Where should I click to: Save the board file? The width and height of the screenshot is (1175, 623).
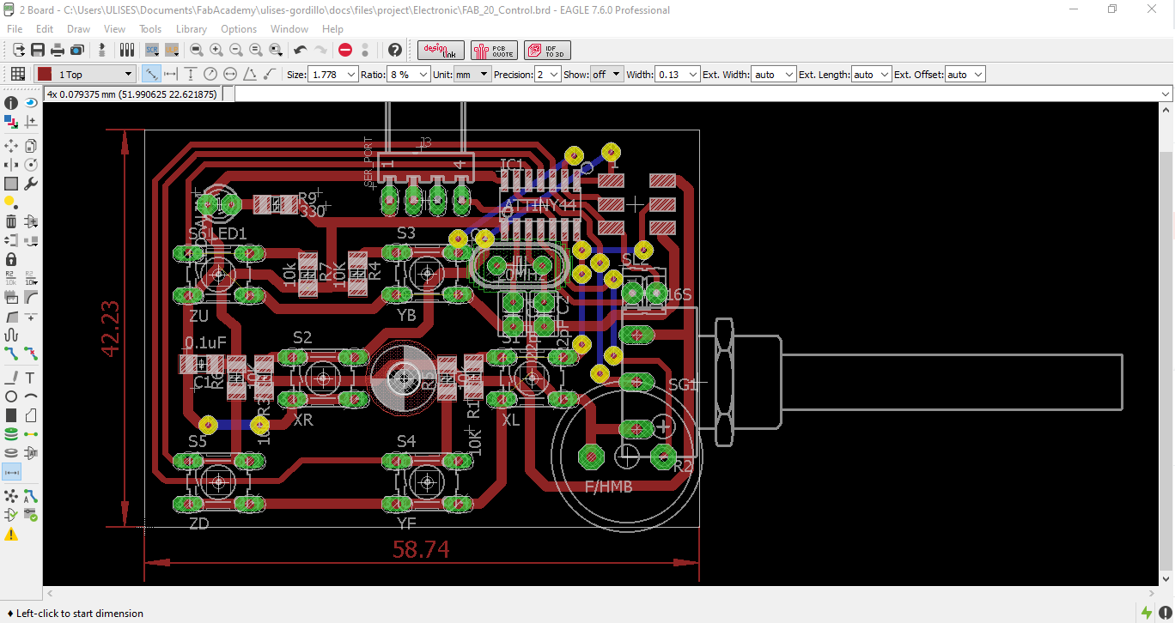(x=38, y=51)
